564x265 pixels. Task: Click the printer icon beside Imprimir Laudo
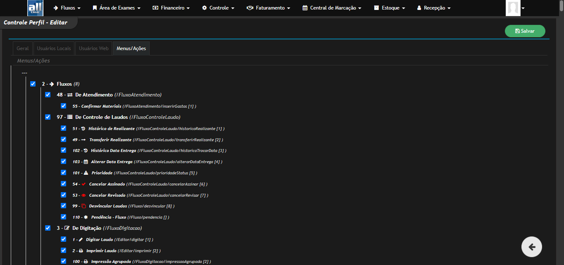pyautogui.click(x=81, y=251)
